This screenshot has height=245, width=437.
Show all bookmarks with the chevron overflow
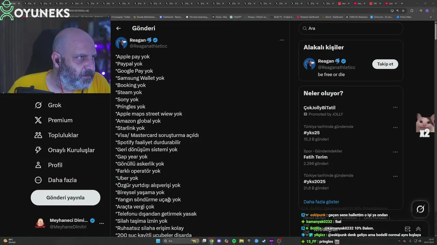pyautogui.click(x=431, y=17)
